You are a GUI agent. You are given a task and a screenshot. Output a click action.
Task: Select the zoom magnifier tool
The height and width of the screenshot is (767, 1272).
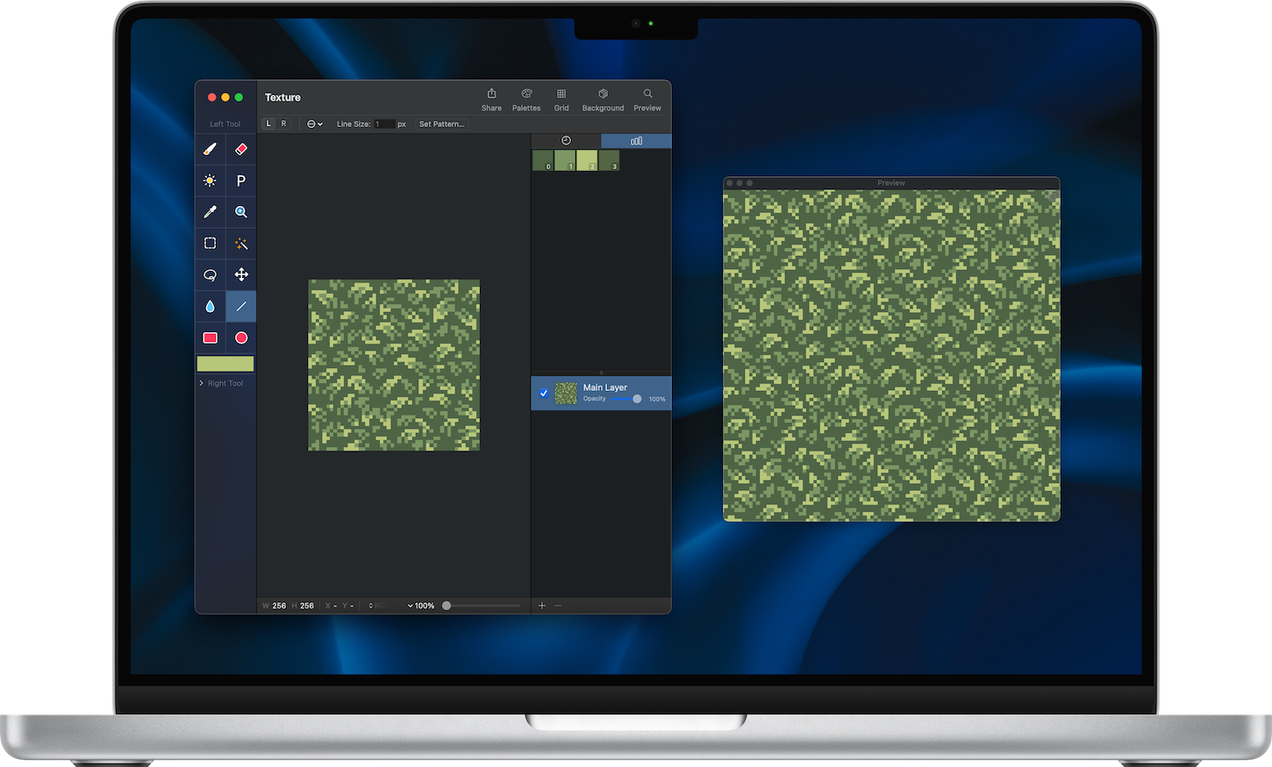[x=241, y=212]
